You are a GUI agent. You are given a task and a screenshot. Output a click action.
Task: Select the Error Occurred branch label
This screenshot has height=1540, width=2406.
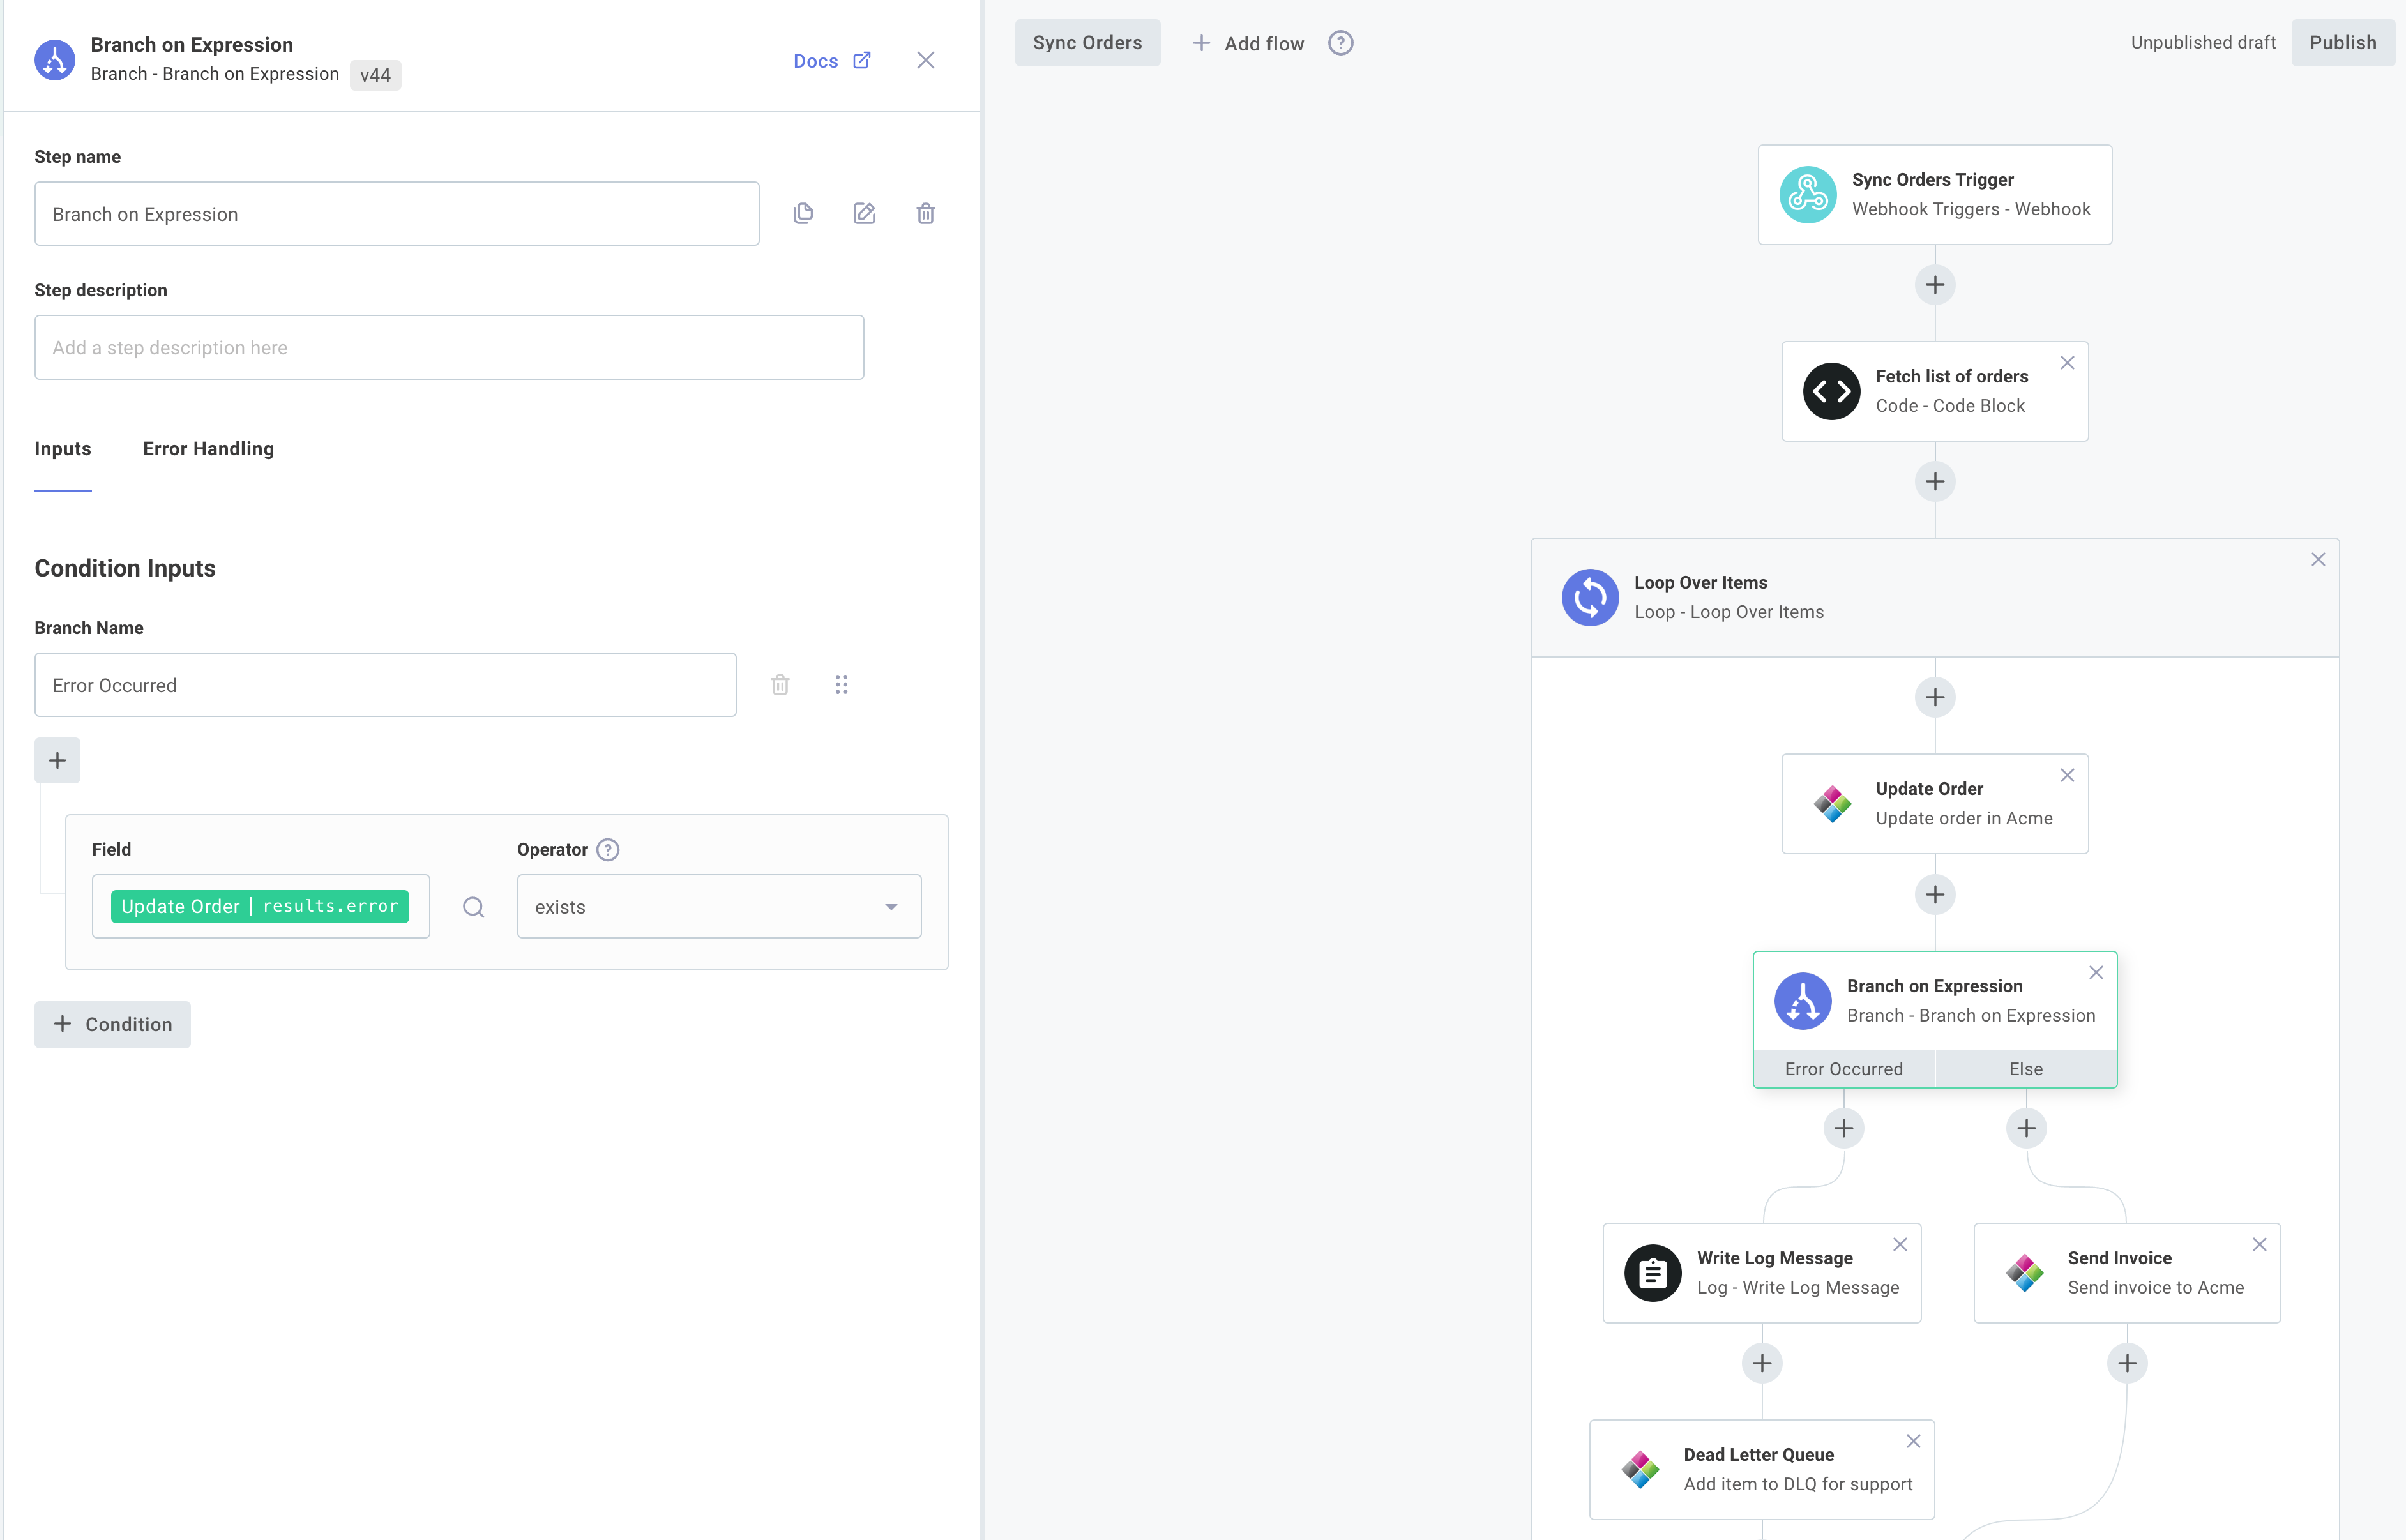(1844, 1069)
